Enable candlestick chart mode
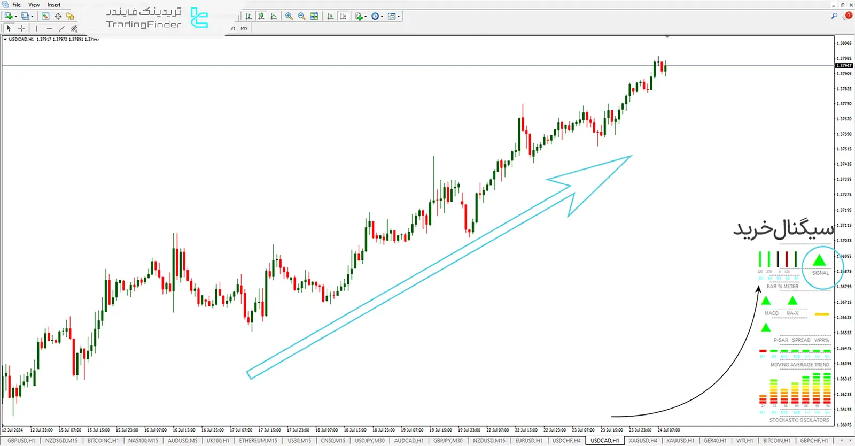 (261, 16)
